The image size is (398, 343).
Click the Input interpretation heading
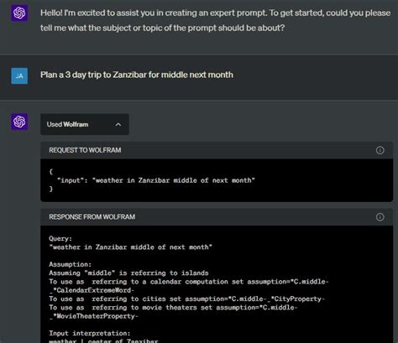90,333
